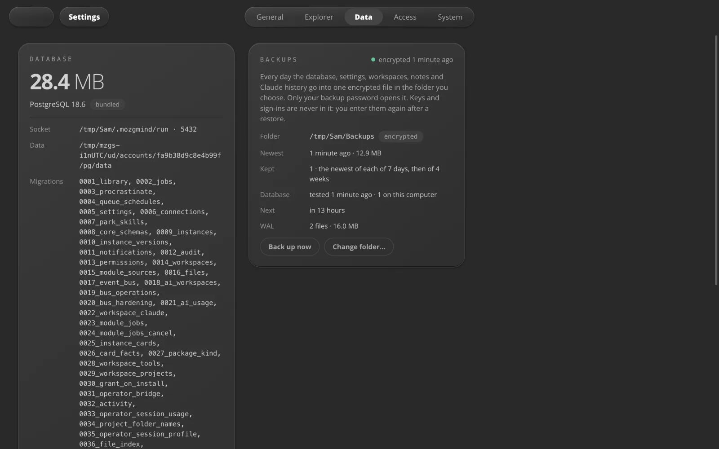Click the blank pill button beside Settings
The width and height of the screenshot is (719, 449).
(31, 17)
